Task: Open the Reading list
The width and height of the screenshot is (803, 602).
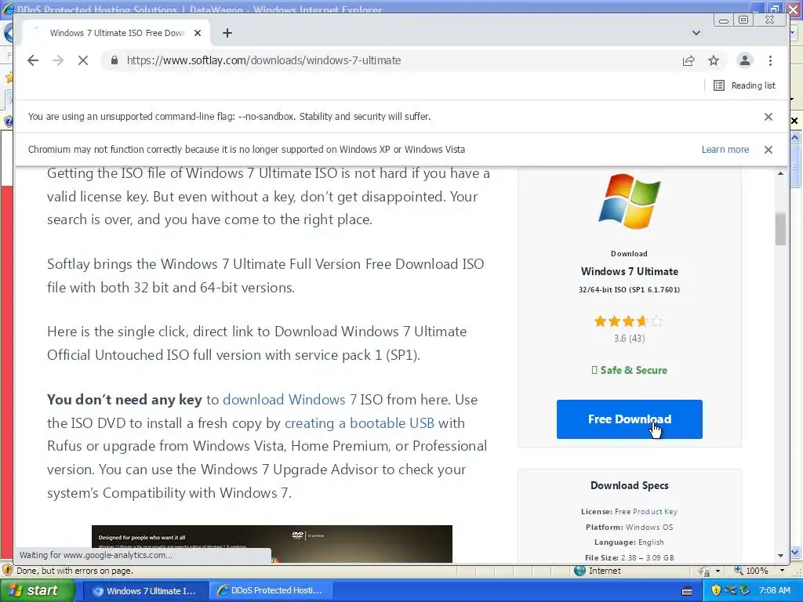Action: point(745,85)
